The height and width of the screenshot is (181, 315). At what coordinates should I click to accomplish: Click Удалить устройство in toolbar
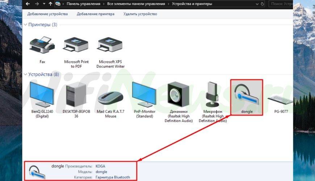click(x=140, y=14)
